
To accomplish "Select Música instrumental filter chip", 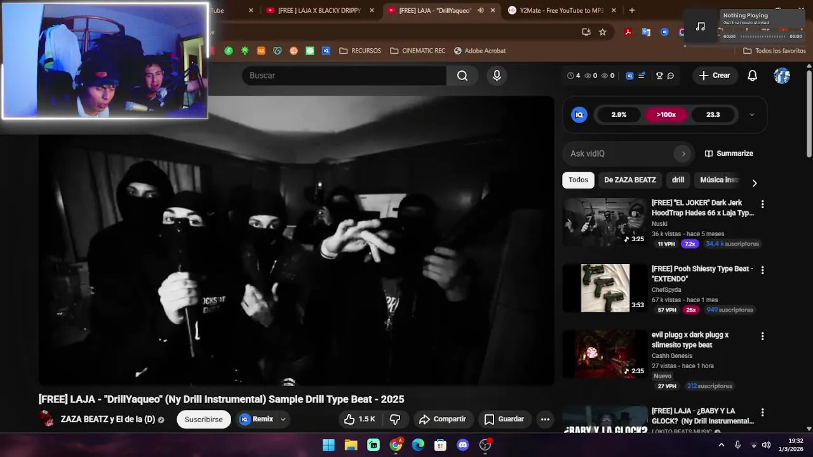I will [x=719, y=180].
